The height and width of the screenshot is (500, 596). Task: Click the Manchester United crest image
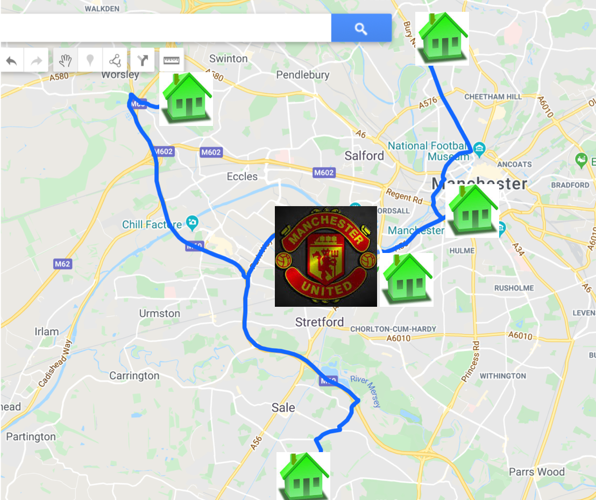[326, 256]
